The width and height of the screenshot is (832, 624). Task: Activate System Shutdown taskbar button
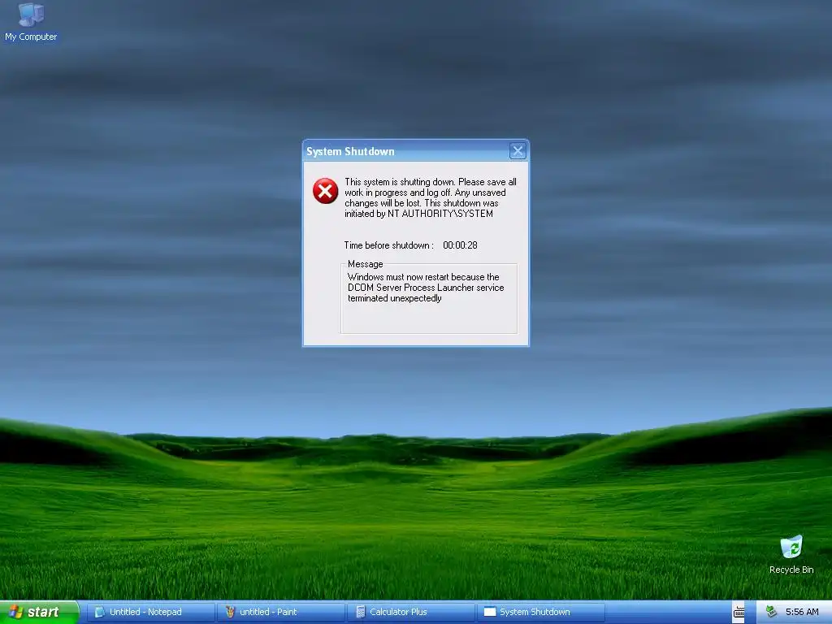click(x=541, y=612)
